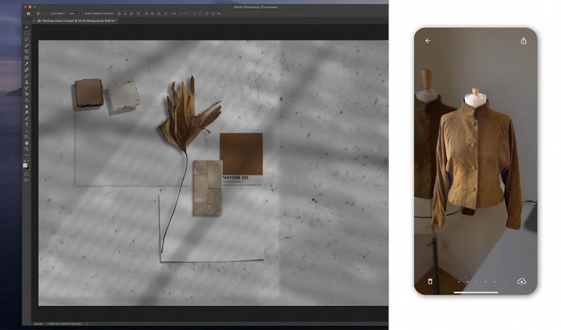Click the zoom percentage field in status bar
Screen dimensions: 561x330
coord(38,324)
